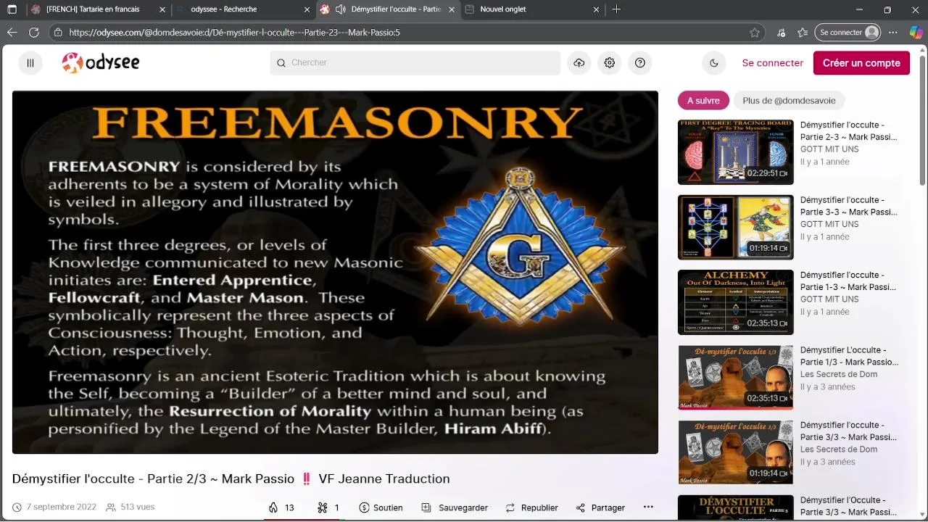Viewport: 928px width, 522px height.
Task: Click the video title Démystifier l'occulte - Partie 2/3
Action: point(231,479)
